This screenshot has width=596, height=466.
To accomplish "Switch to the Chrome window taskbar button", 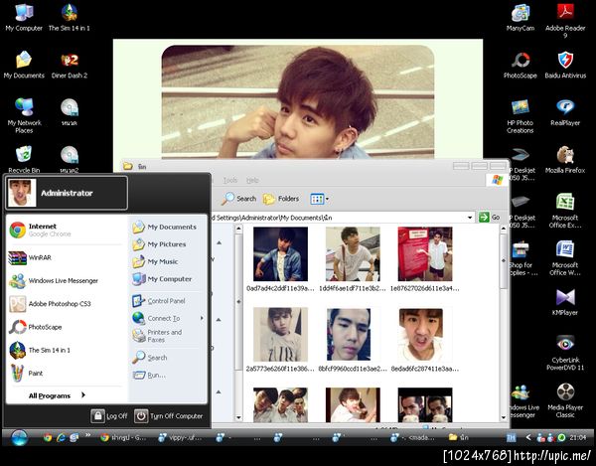I will coord(123,438).
